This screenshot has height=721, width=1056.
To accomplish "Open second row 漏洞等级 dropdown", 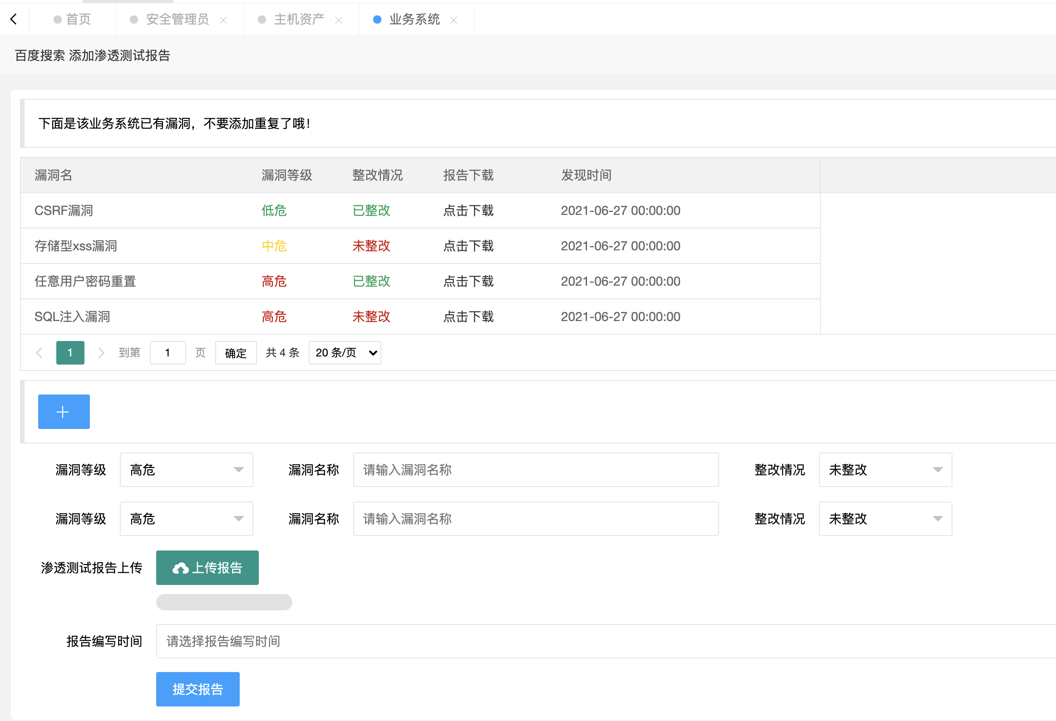I will click(186, 519).
